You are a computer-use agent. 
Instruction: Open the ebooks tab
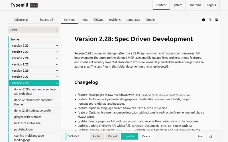[150, 20]
